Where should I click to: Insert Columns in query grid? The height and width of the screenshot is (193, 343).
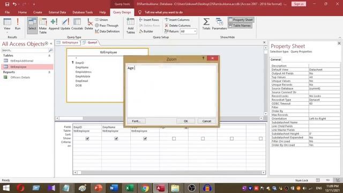tap(177, 20)
